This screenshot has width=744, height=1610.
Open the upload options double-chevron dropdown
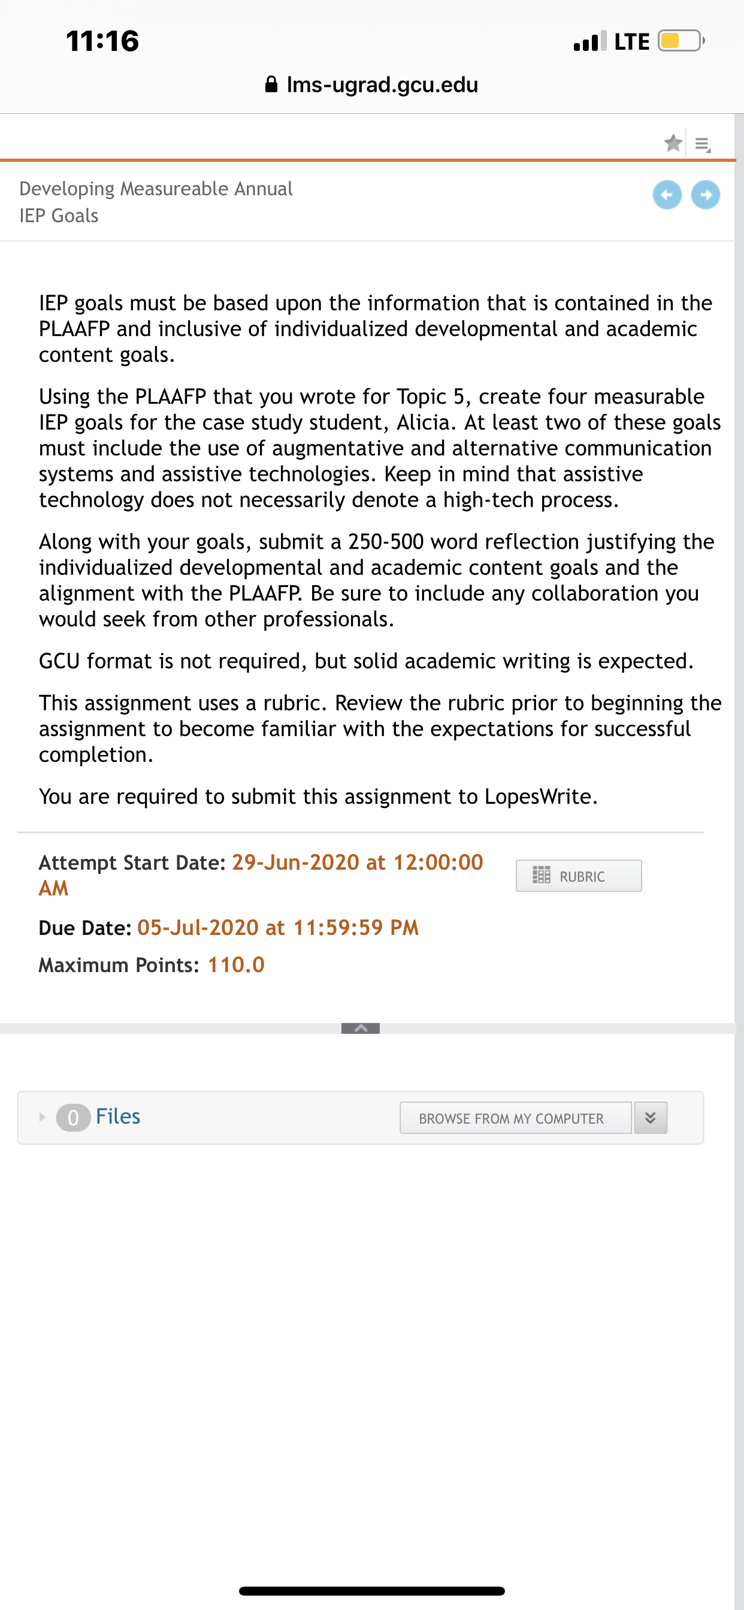[x=650, y=1118]
